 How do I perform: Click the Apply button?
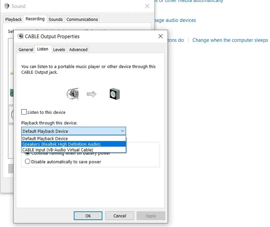click(x=151, y=216)
